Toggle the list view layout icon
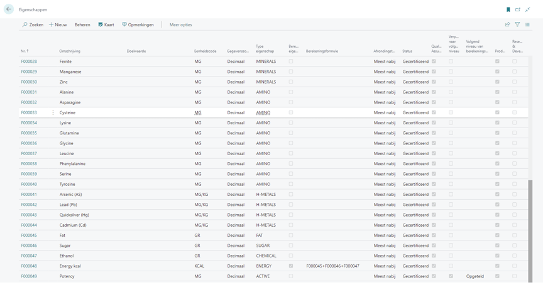543x287 pixels. 527,24
